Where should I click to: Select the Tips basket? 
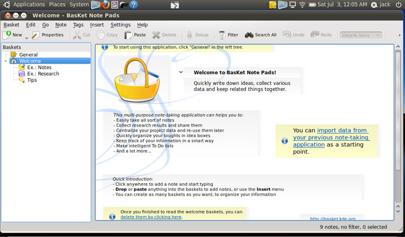point(32,80)
